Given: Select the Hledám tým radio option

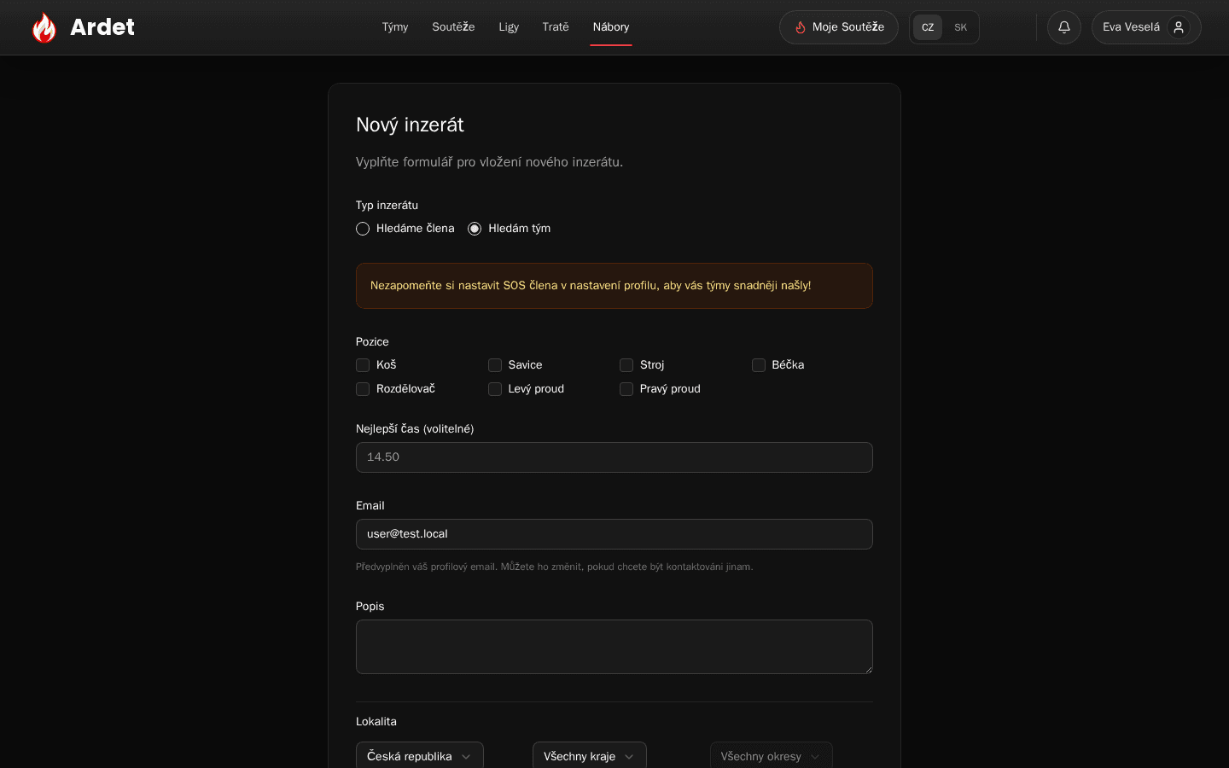Looking at the screenshot, I should pyautogui.click(x=475, y=229).
